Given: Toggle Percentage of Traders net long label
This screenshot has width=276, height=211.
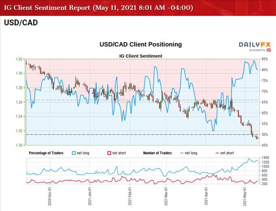Looking at the screenshot, I should click(87, 153).
